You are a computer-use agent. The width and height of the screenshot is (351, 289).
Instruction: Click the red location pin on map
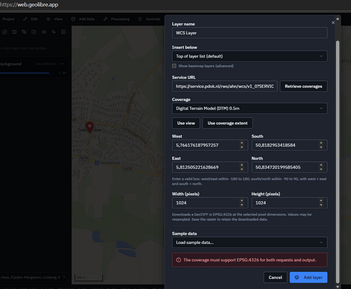[89, 127]
